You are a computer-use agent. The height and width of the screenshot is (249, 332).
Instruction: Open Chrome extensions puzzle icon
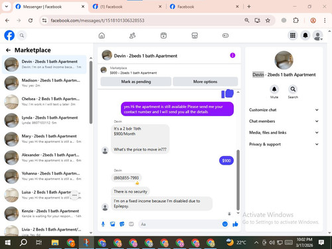[295, 21]
